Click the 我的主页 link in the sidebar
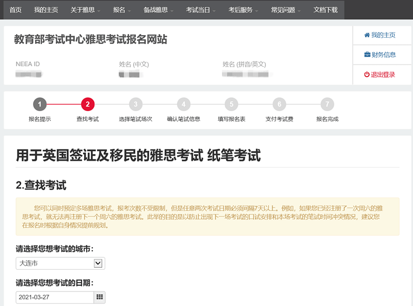413x306 pixels. 380,35
